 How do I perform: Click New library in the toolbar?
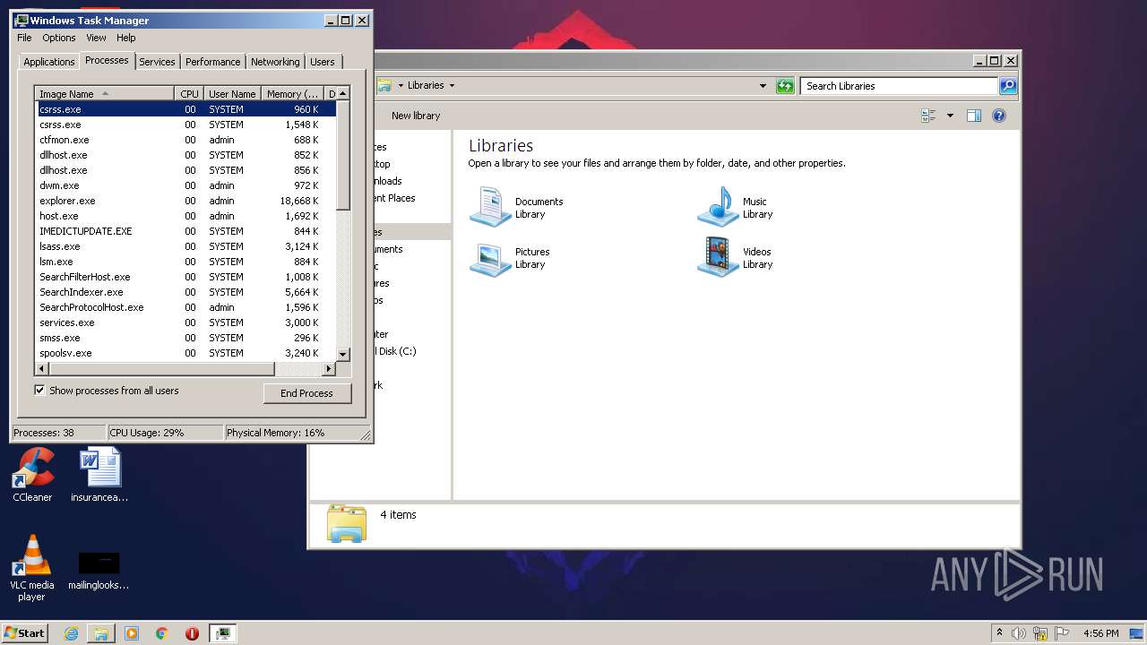416,116
